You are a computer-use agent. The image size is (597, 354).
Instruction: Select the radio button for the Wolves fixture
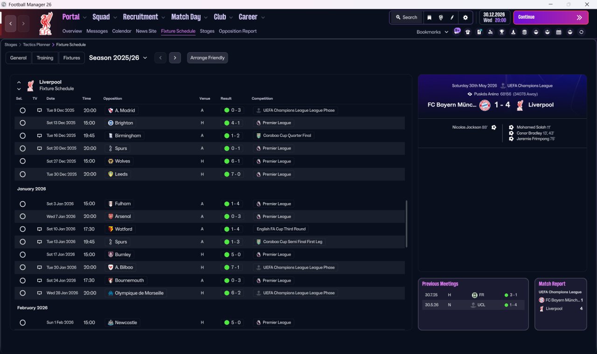point(22,161)
